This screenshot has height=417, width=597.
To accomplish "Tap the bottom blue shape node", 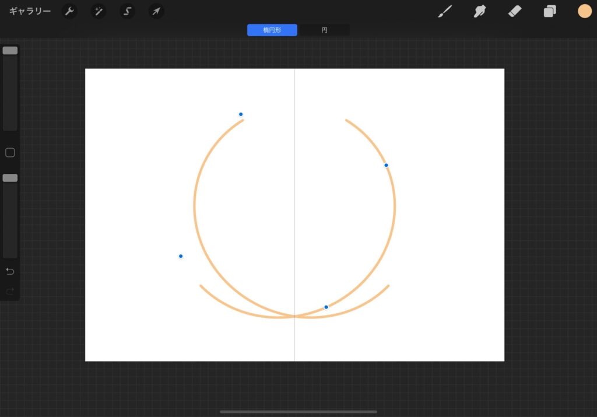I will pos(325,306).
